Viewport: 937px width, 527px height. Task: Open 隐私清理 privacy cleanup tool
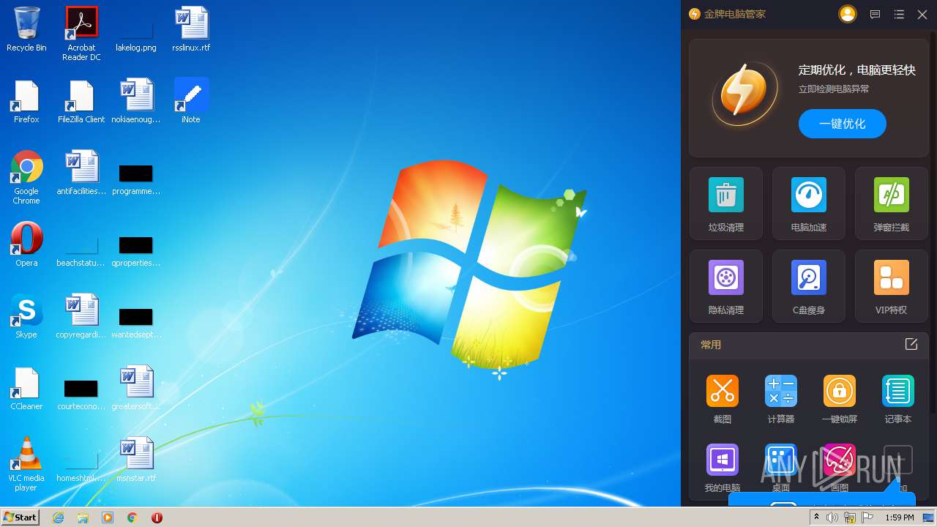click(x=726, y=286)
